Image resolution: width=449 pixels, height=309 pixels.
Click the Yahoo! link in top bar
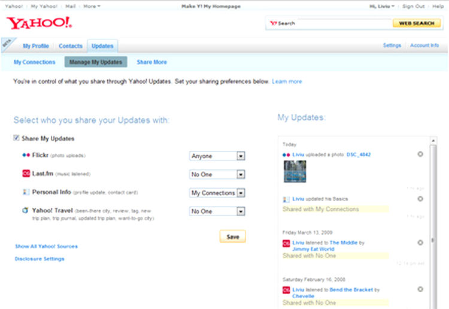point(14,6)
